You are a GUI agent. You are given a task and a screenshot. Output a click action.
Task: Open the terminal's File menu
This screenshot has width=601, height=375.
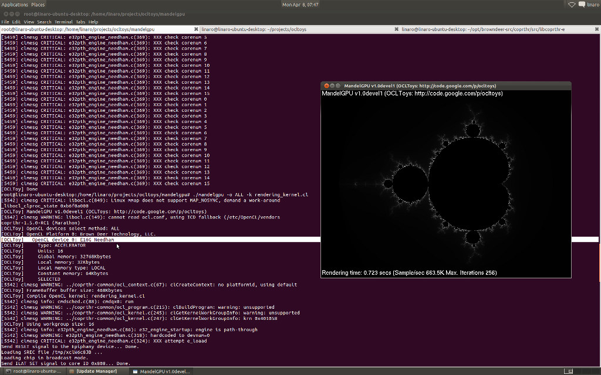pos(5,22)
